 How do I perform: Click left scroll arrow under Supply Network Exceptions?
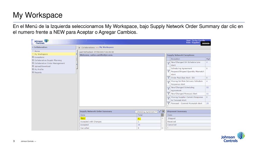click(x=168, y=106)
